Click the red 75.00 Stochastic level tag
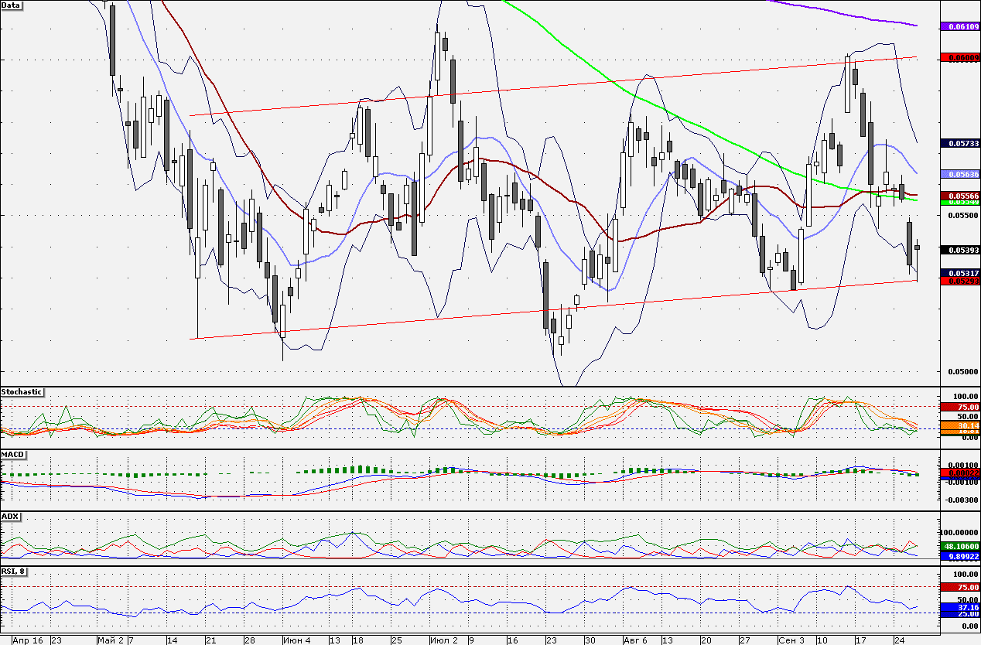Screen dimensions: 981x645 [x=959, y=407]
